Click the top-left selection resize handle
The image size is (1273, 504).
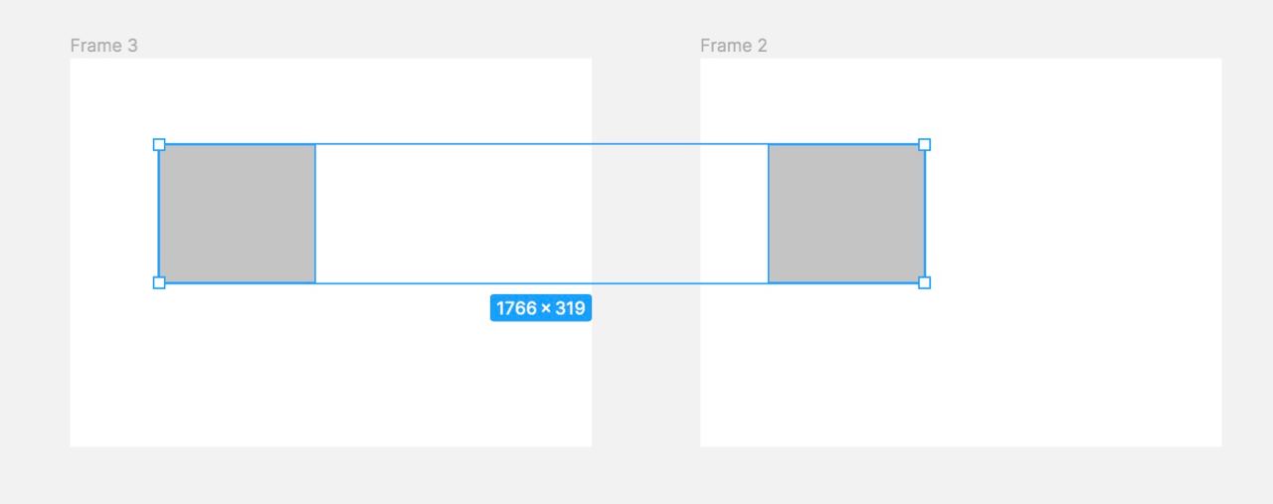[159, 145]
